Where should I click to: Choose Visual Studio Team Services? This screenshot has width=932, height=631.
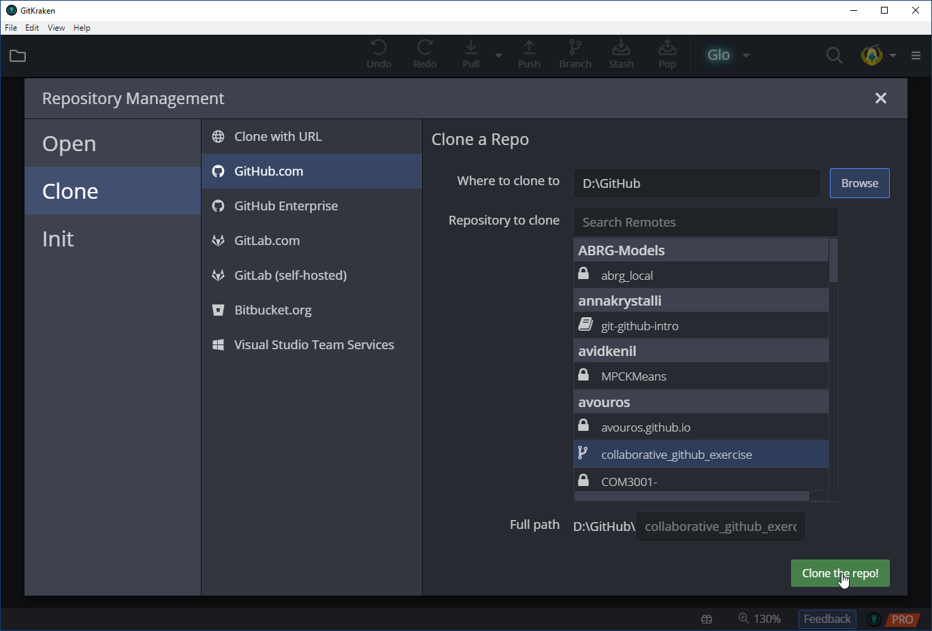(312, 345)
